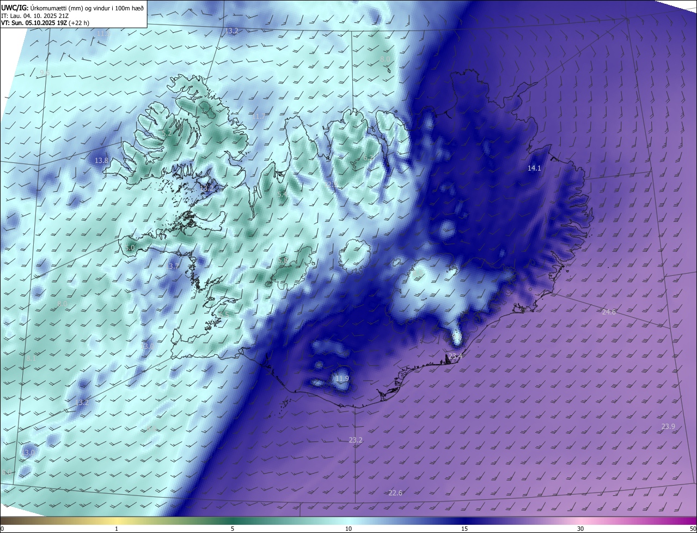Click the 22.6 value on the map
This screenshot has width=697, height=533.
[395, 493]
